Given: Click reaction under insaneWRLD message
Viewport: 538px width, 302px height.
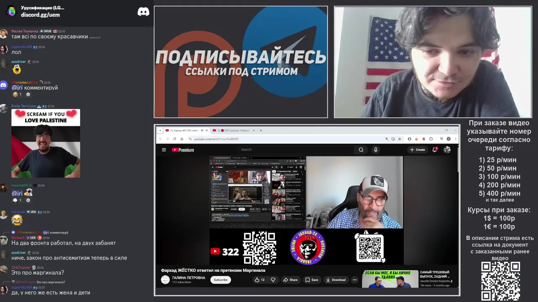Looking at the screenshot, I should [x=17, y=200].
